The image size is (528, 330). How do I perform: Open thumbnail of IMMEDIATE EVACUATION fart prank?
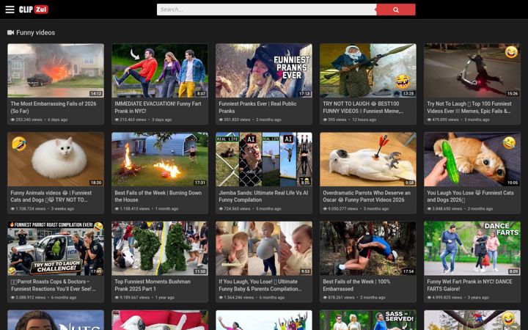coord(160,70)
